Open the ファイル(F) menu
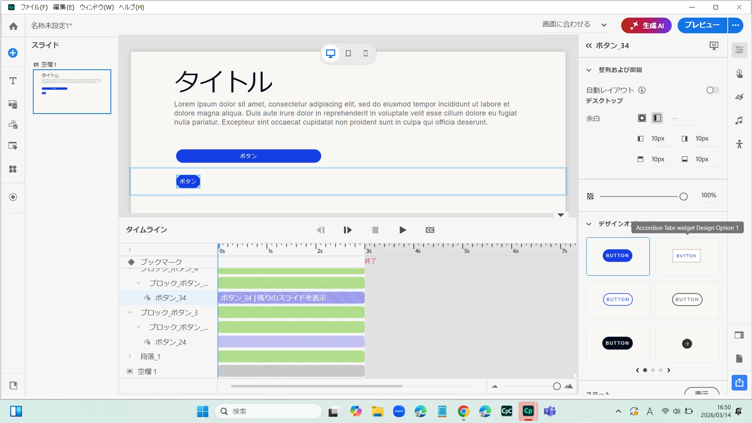This screenshot has width=752, height=423. point(34,7)
